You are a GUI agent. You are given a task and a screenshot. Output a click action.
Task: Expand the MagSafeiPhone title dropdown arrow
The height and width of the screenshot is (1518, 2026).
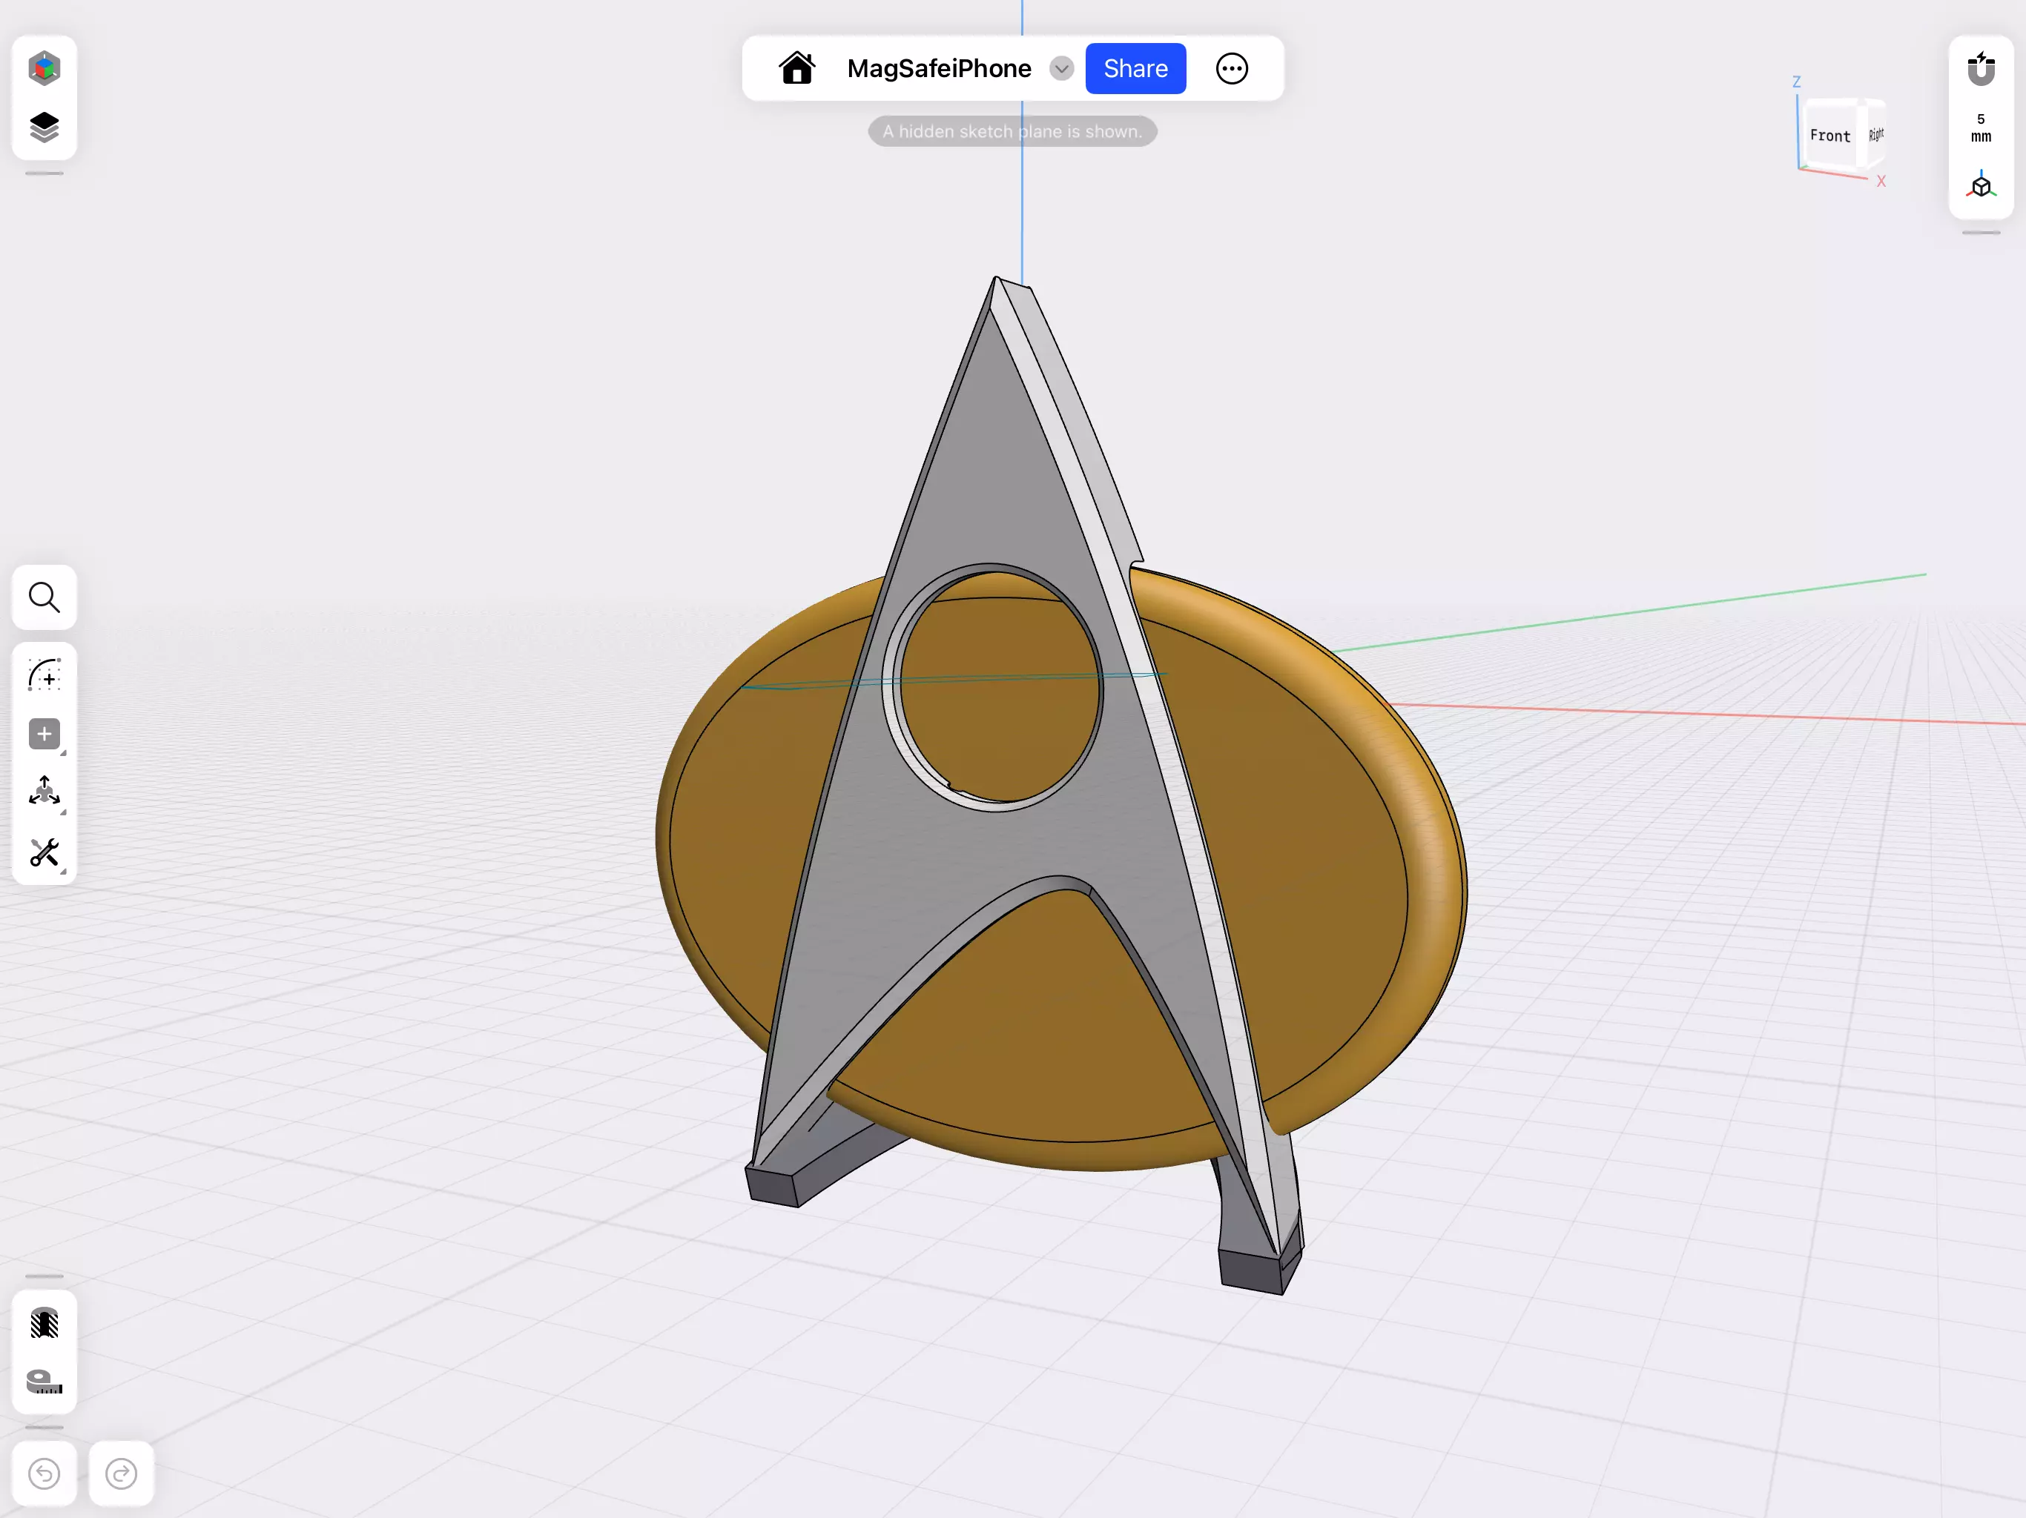1060,69
